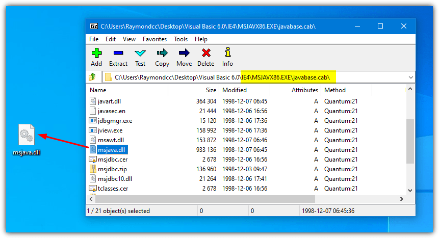Click the msjdbc10.dll file icon
This screenshot has width=439, height=238.
click(93, 179)
